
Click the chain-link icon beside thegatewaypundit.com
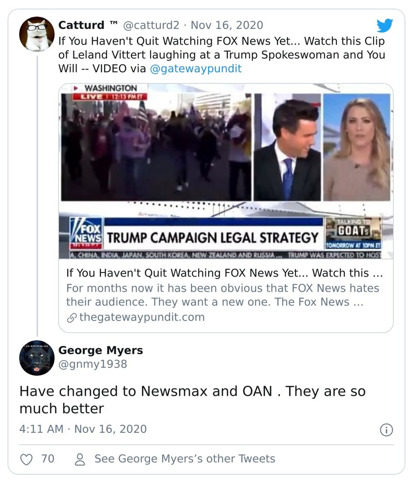(x=71, y=317)
